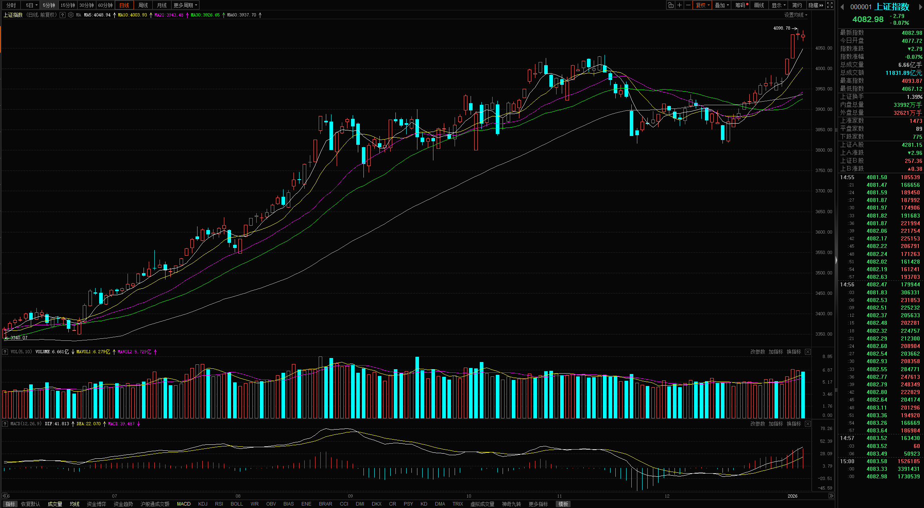
Task: Switch to 周线 weekly period tab
Action: 143,5
